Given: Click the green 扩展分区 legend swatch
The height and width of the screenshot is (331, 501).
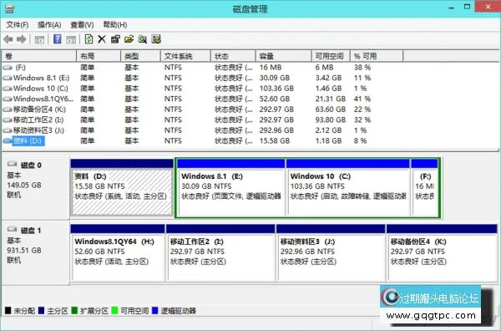Looking at the screenshot, I should coord(74,310).
